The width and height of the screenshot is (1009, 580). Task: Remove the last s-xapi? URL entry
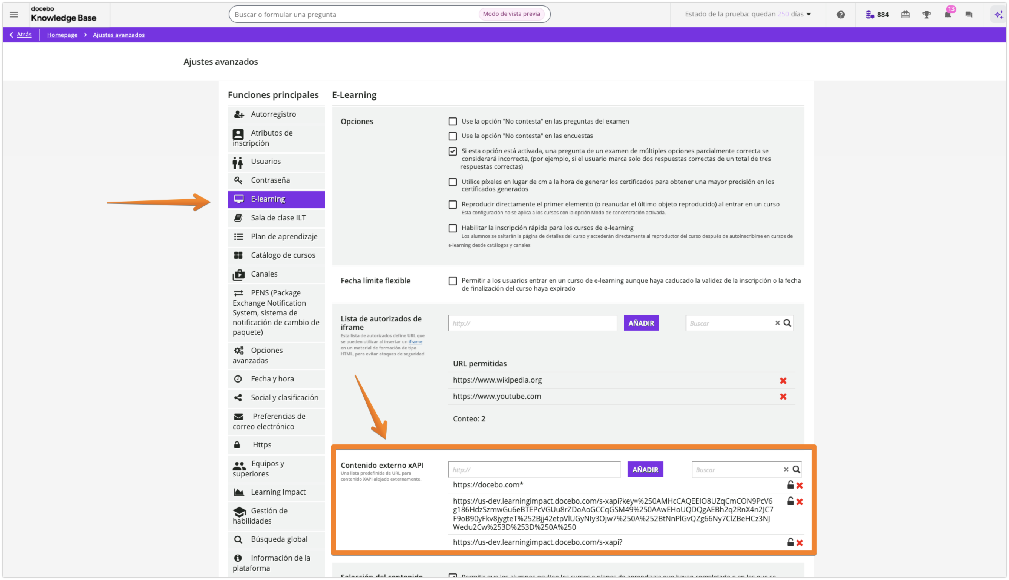tap(799, 543)
